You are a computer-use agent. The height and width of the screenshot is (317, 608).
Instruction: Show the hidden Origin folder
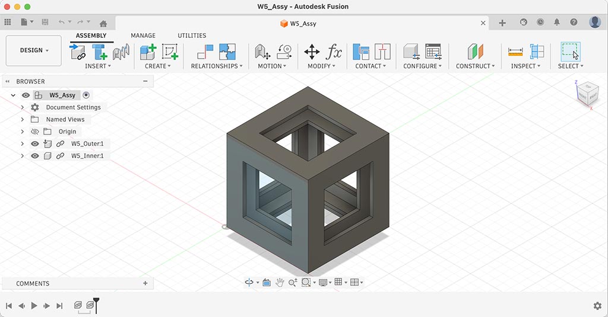coord(35,132)
